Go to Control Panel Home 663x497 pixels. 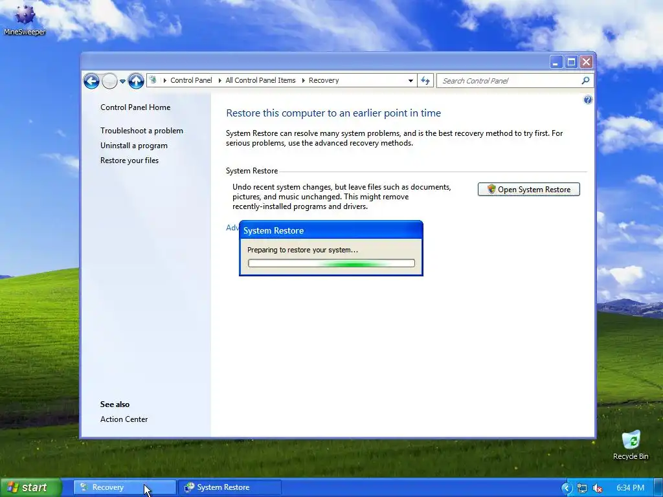click(x=135, y=107)
